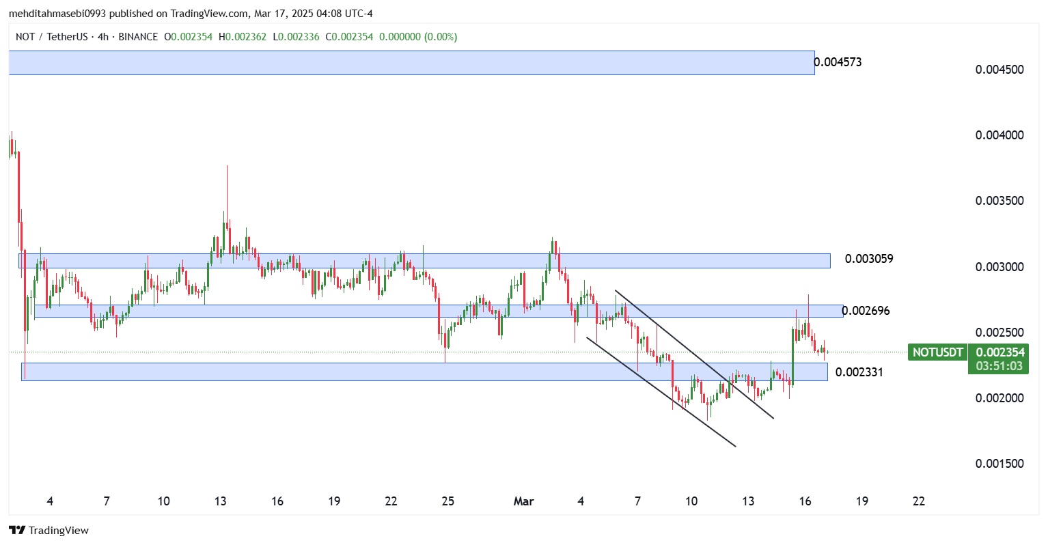This screenshot has width=1048, height=545.
Task: Click the 0.003000 price axis value
Action: tap(999, 267)
